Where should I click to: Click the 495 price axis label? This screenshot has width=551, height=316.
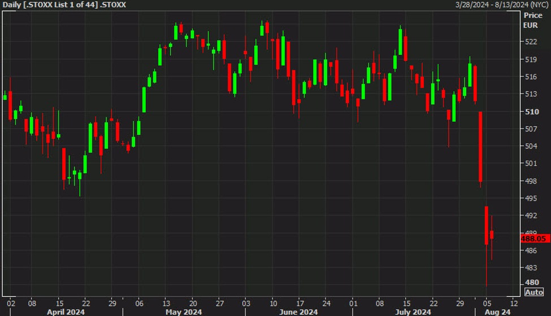pyautogui.click(x=531, y=198)
